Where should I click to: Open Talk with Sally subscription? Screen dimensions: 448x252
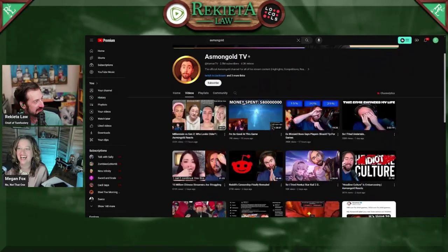105,157
